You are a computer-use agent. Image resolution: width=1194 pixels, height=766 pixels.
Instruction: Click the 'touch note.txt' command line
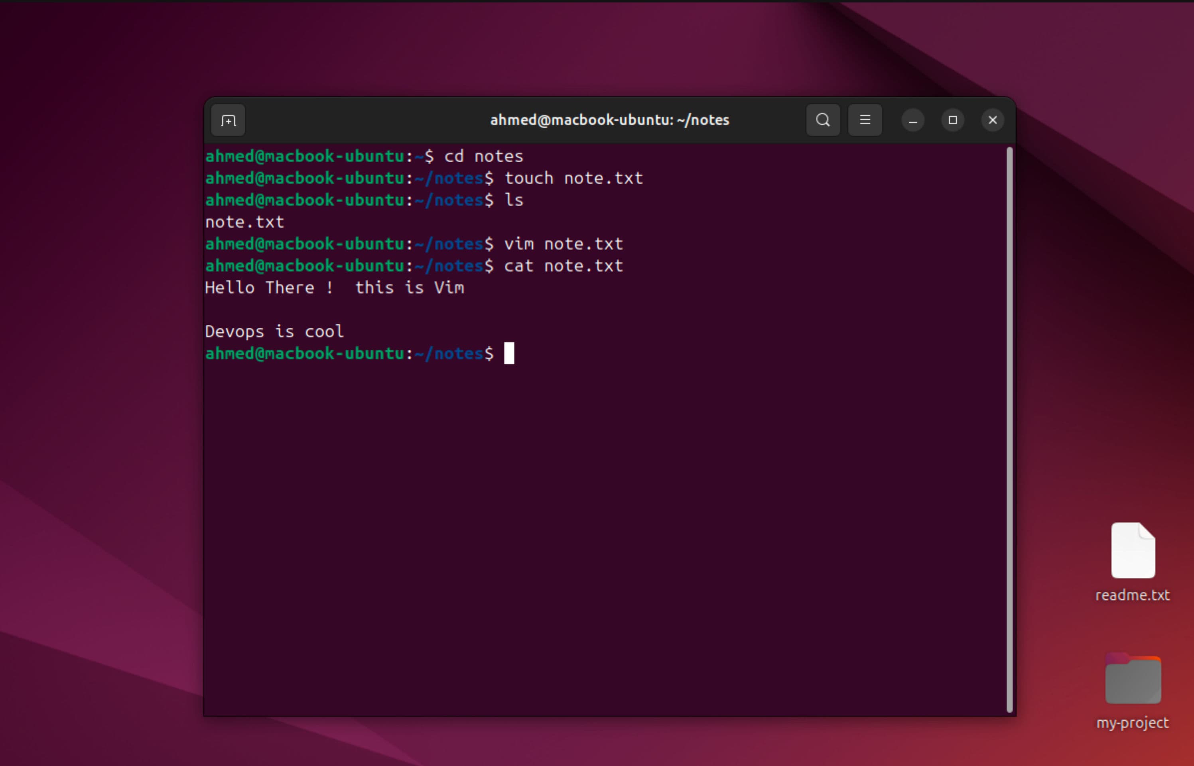pyautogui.click(x=573, y=179)
